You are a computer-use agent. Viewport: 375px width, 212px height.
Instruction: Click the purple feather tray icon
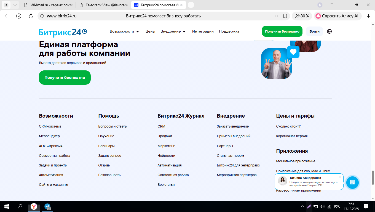pyautogui.click(x=309, y=206)
